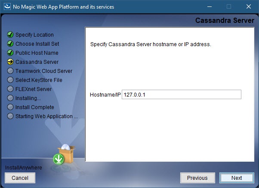Select the 'Specify Location' step text
Viewport: 259px width, 188px height.
tap(34, 35)
